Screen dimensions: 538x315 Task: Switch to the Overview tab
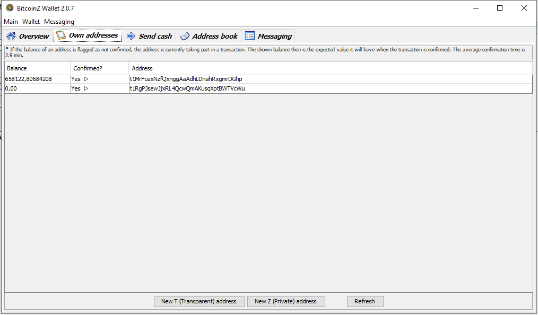click(x=28, y=36)
